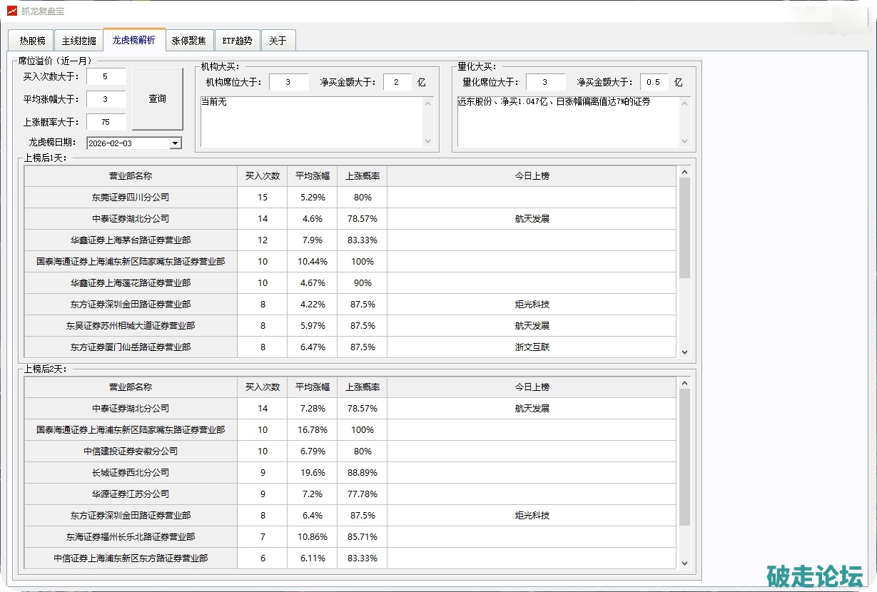Click 上涨概率 header in 上榜后1天 table
Screen dimensions: 877x592
click(x=362, y=176)
